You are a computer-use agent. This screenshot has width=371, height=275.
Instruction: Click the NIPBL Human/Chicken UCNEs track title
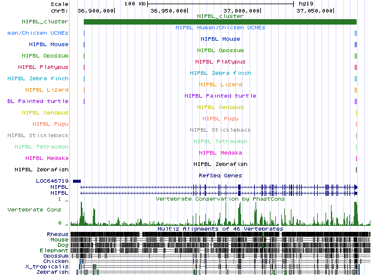[x=220, y=28]
